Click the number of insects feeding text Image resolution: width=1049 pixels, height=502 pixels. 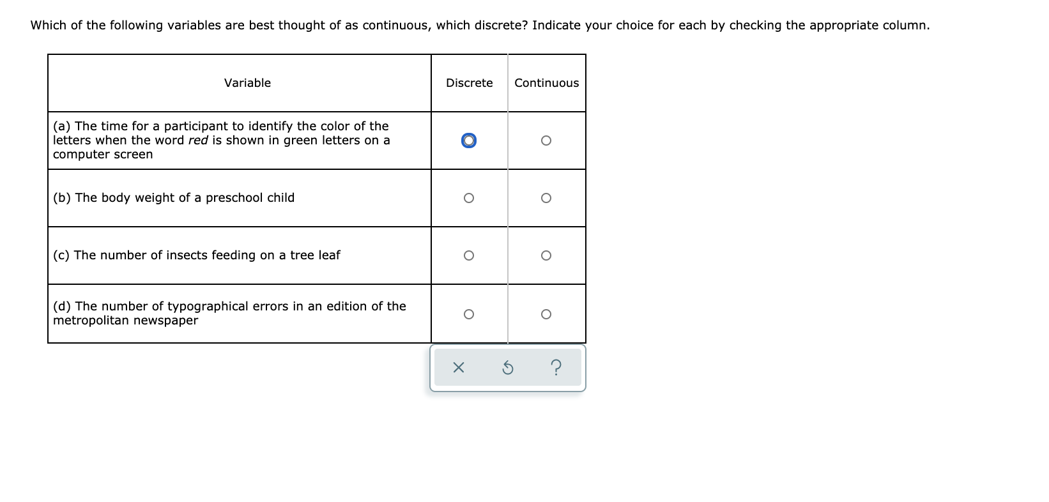click(197, 255)
